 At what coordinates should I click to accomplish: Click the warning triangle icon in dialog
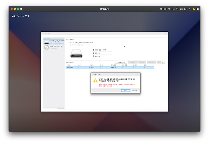(95, 80)
